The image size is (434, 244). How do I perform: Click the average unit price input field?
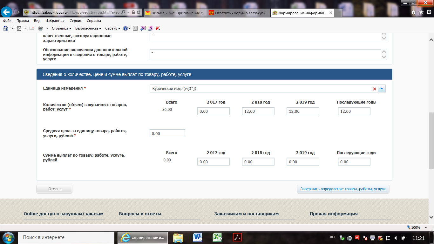167,133
